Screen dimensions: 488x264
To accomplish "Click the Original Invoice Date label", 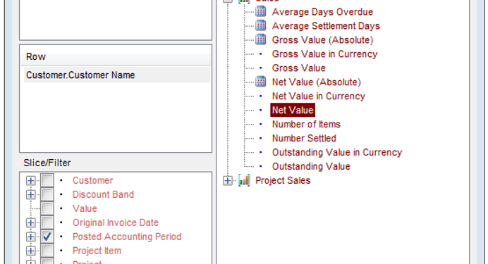I will point(116,222).
